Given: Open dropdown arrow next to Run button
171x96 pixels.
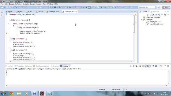Looking at the screenshot, I should coord(57,7).
